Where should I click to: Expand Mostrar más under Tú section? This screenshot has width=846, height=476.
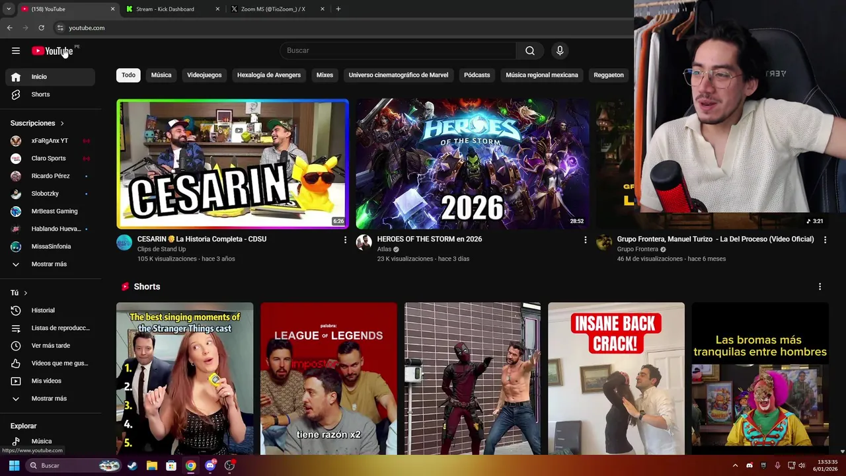[x=51, y=399]
